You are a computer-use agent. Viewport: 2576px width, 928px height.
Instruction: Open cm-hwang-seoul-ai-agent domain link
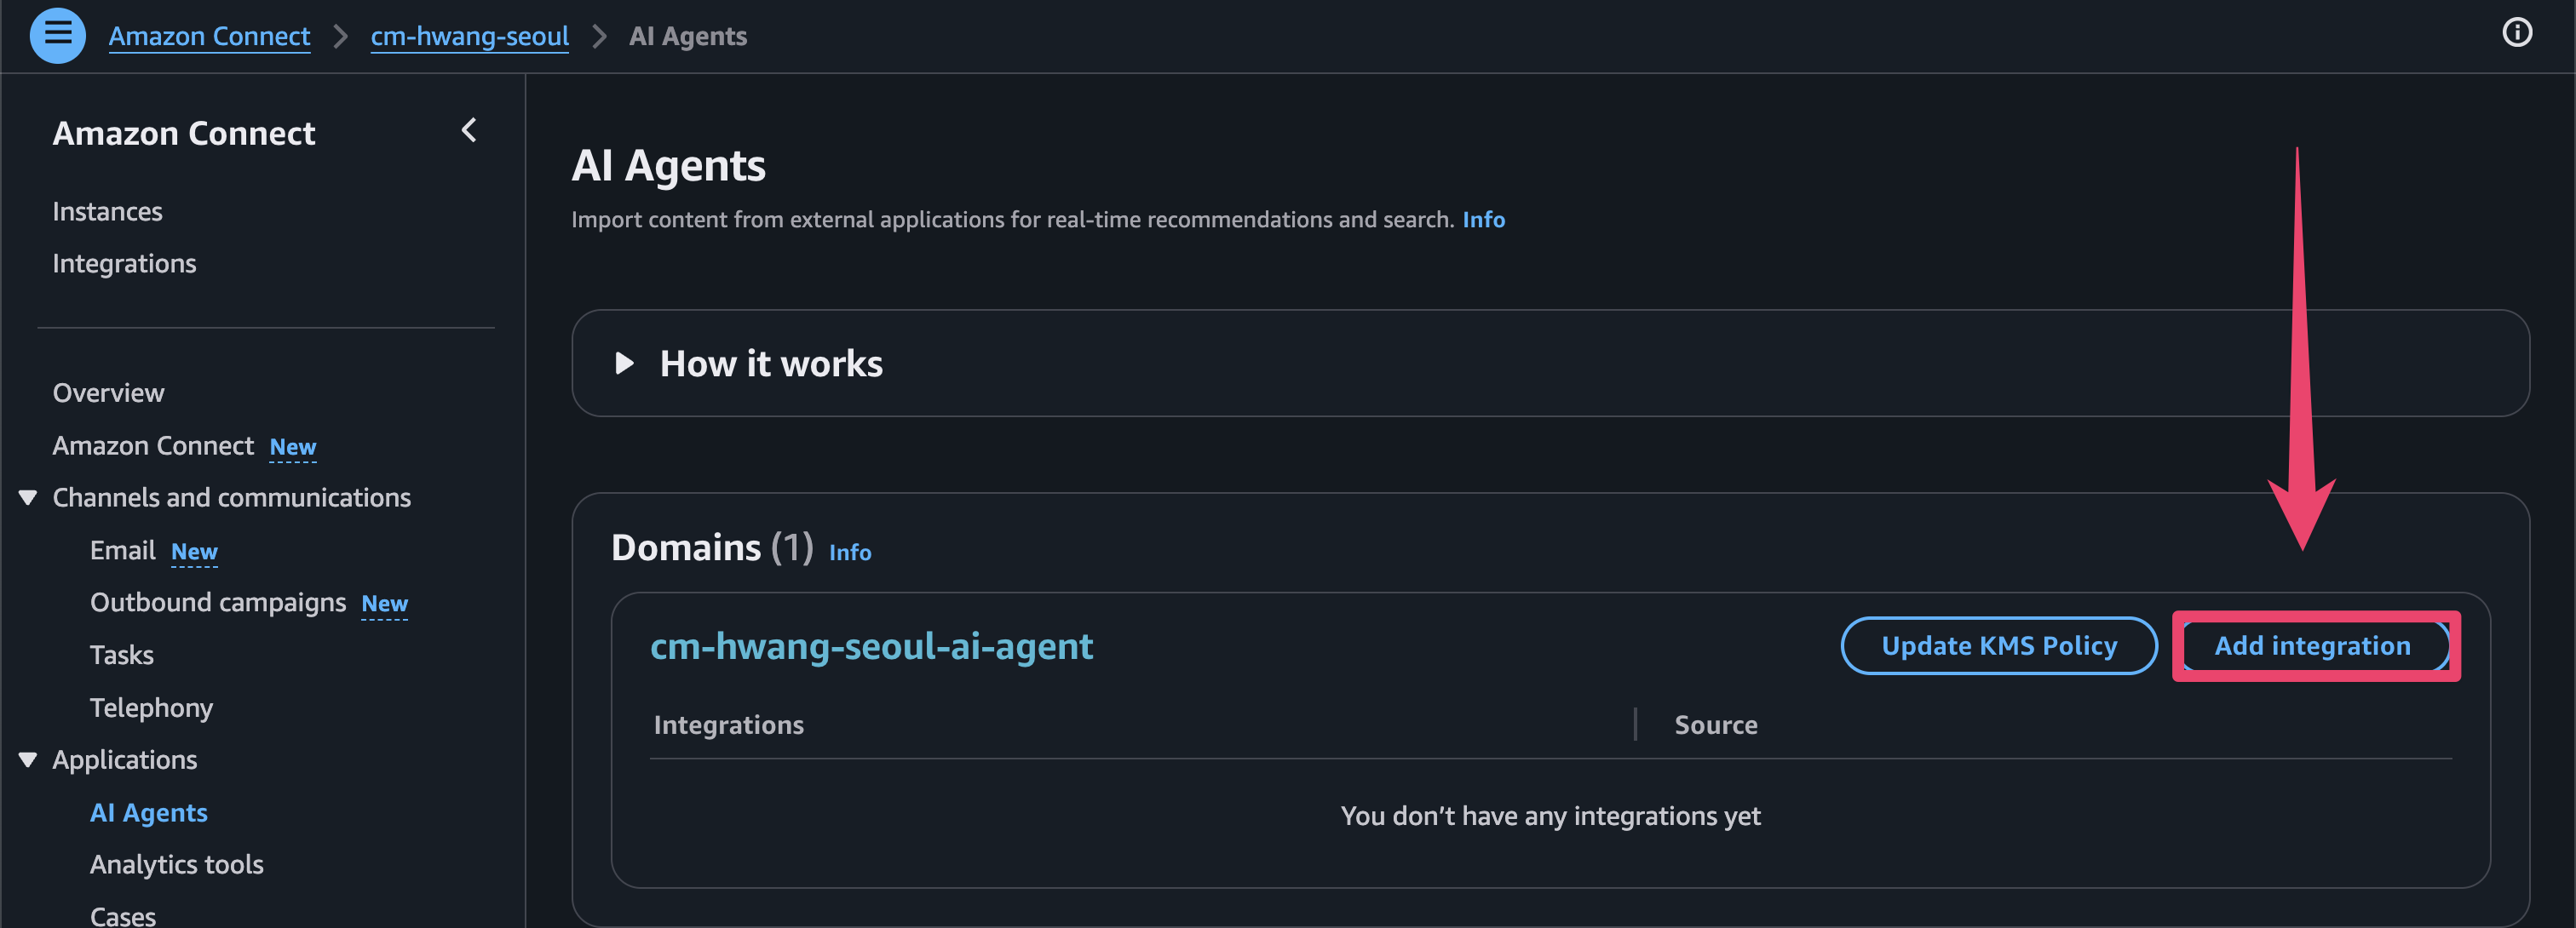[x=871, y=646]
